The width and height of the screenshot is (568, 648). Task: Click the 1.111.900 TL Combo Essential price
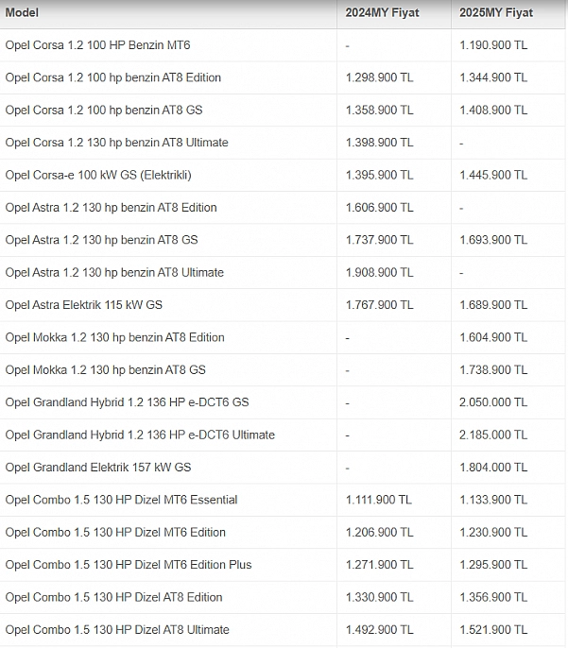pyautogui.click(x=378, y=500)
